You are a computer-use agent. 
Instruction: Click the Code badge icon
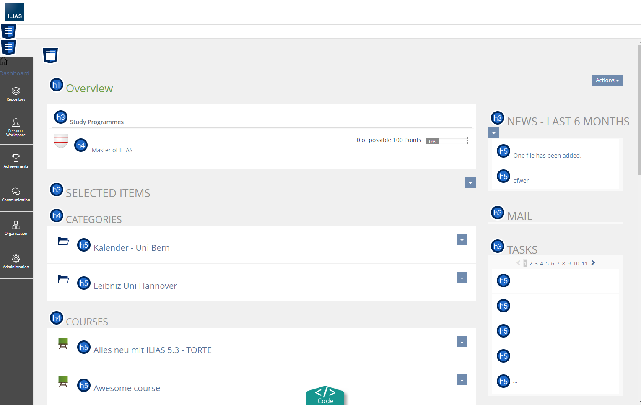pos(325,395)
